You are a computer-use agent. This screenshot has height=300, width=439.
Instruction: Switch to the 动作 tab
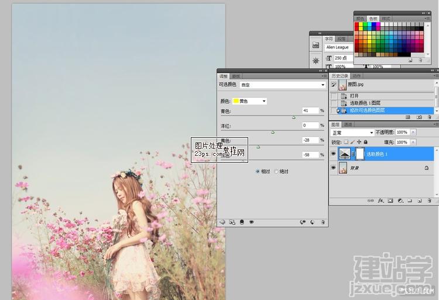pos(356,76)
